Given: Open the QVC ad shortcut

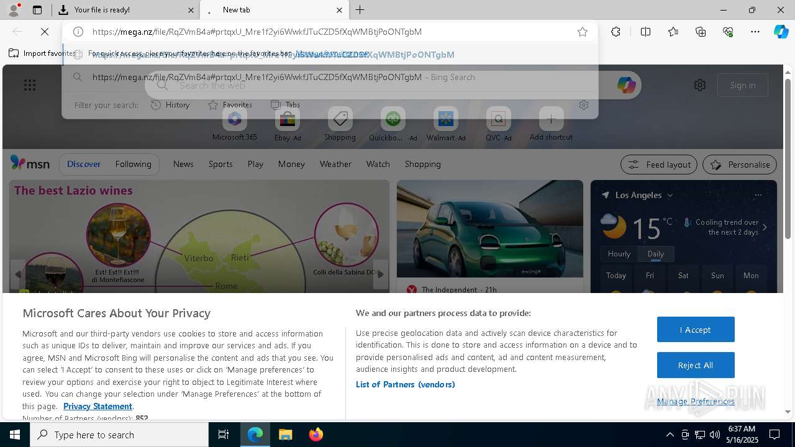Looking at the screenshot, I should coord(498,124).
